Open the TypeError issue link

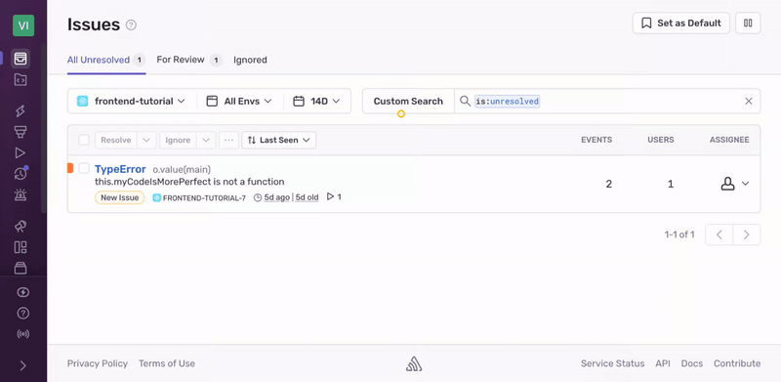pyautogui.click(x=120, y=169)
